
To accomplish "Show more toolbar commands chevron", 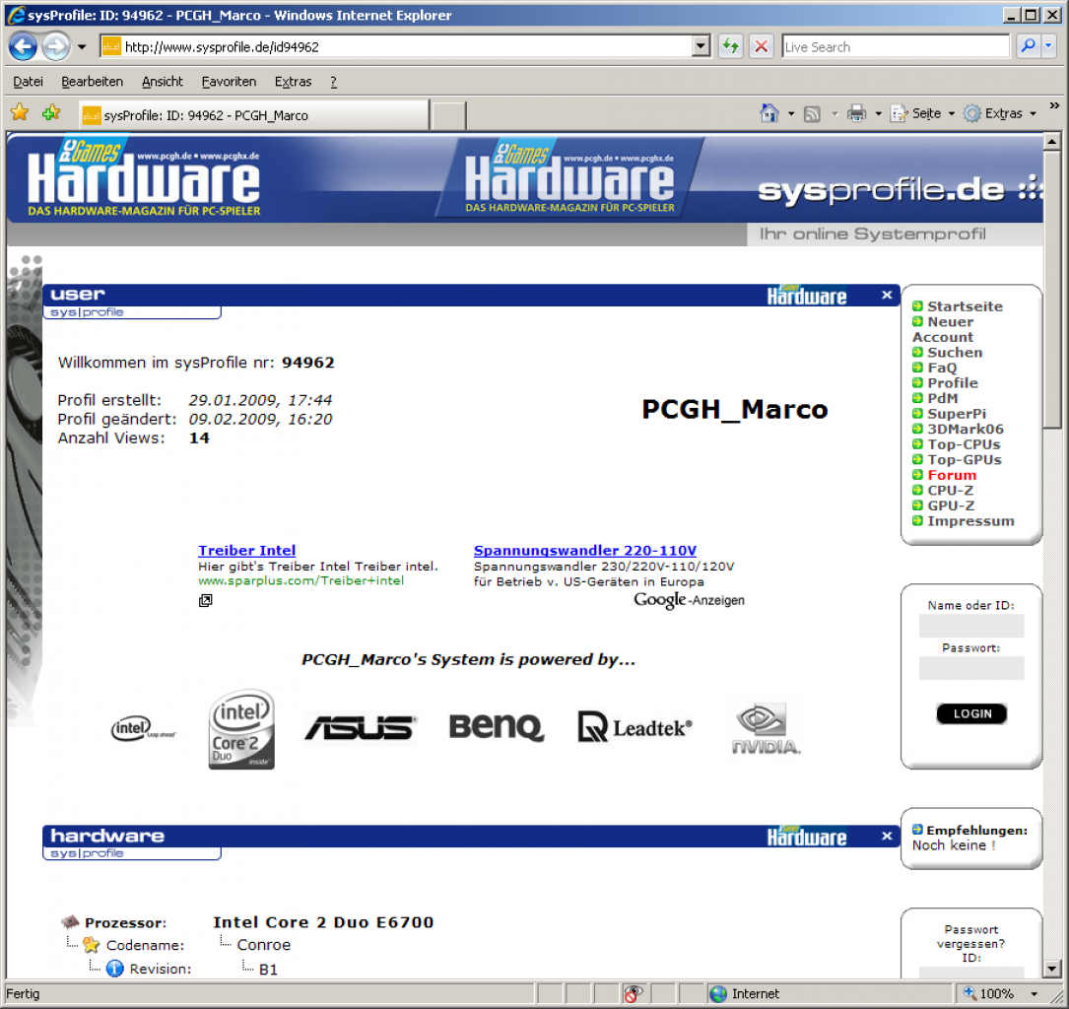I will point(1054,105).
